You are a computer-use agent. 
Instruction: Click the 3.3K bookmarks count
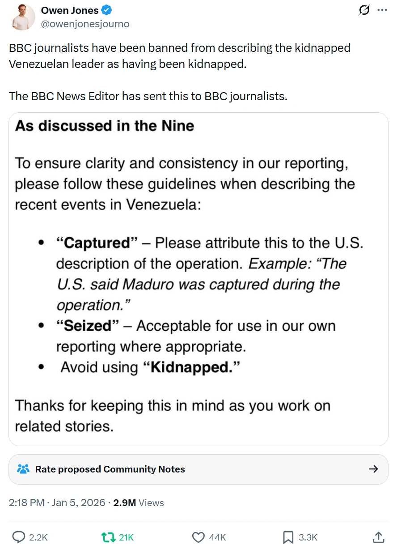pyautogui.click(x=308, y=537)
